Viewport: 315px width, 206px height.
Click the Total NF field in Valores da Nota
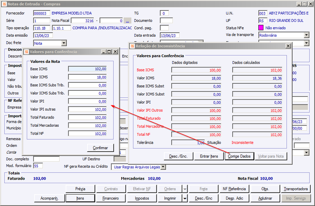pyautogui.click(x=87, y=133)
